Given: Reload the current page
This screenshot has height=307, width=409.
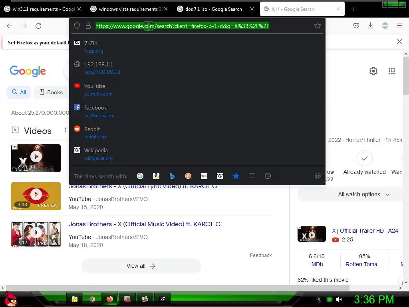Looking at the screenshot, I should coord(38,26).
